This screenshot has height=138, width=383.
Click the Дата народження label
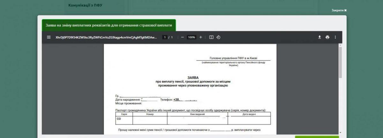pos(128,100)
